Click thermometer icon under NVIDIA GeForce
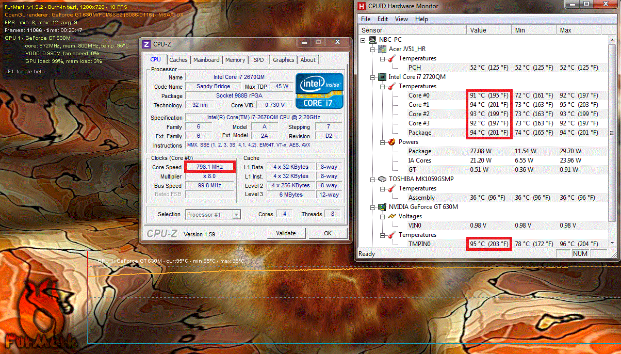 391,235
